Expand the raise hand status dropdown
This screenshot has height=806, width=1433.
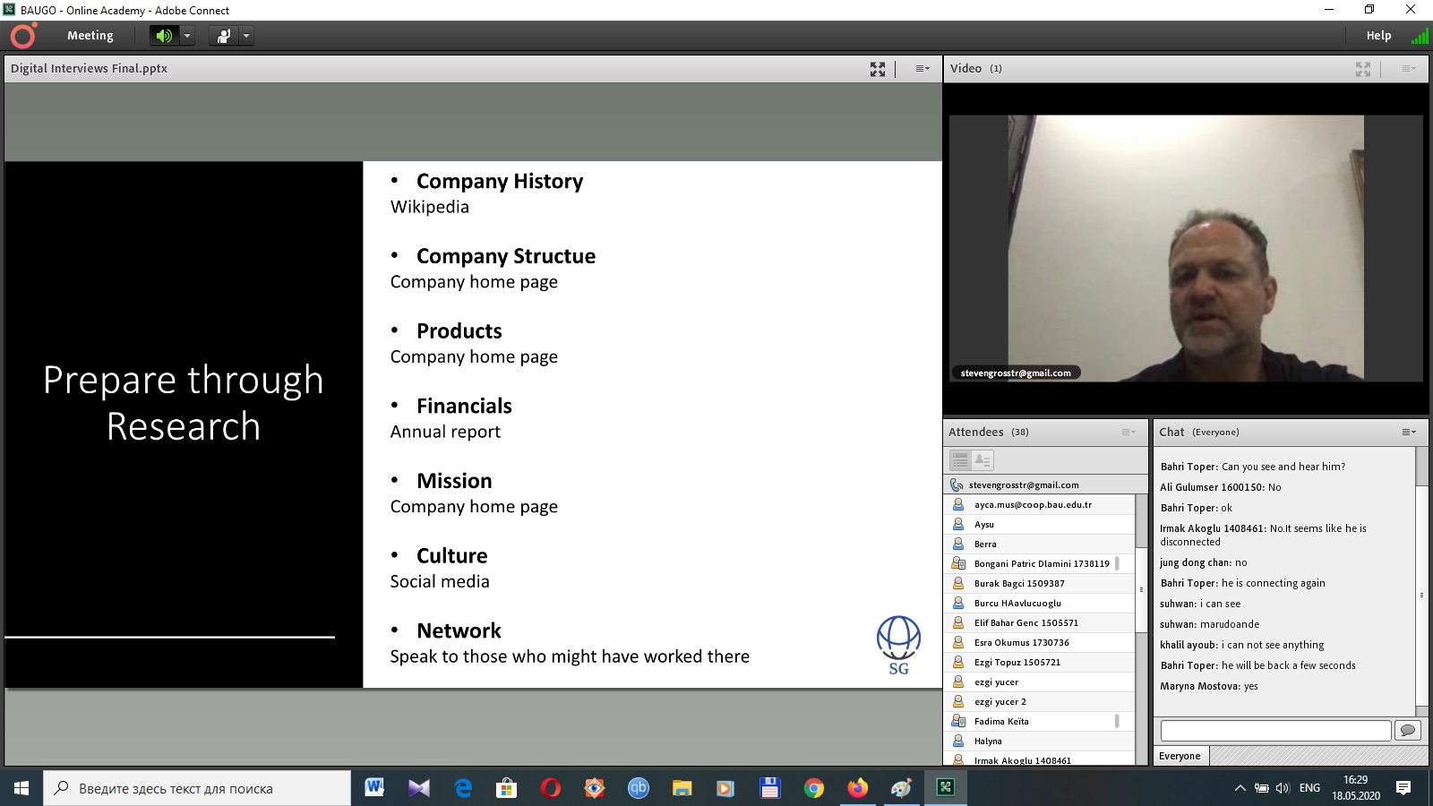[x=246, y=36]
